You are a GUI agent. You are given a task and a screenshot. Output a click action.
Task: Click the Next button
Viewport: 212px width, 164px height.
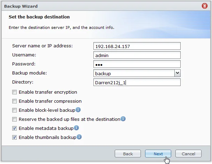click(x=158, y=154)
